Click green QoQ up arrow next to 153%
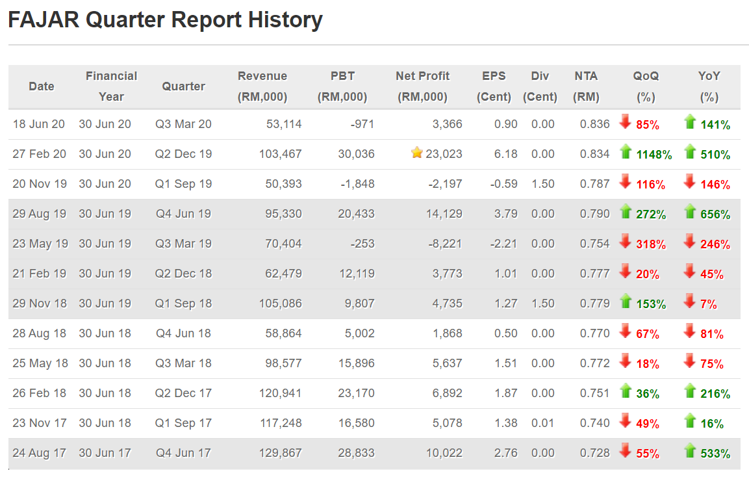The image size is (749, 479). (x=626, y=301)
